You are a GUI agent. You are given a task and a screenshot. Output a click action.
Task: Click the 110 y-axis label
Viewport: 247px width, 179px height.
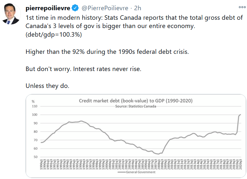tap(34, 106)
